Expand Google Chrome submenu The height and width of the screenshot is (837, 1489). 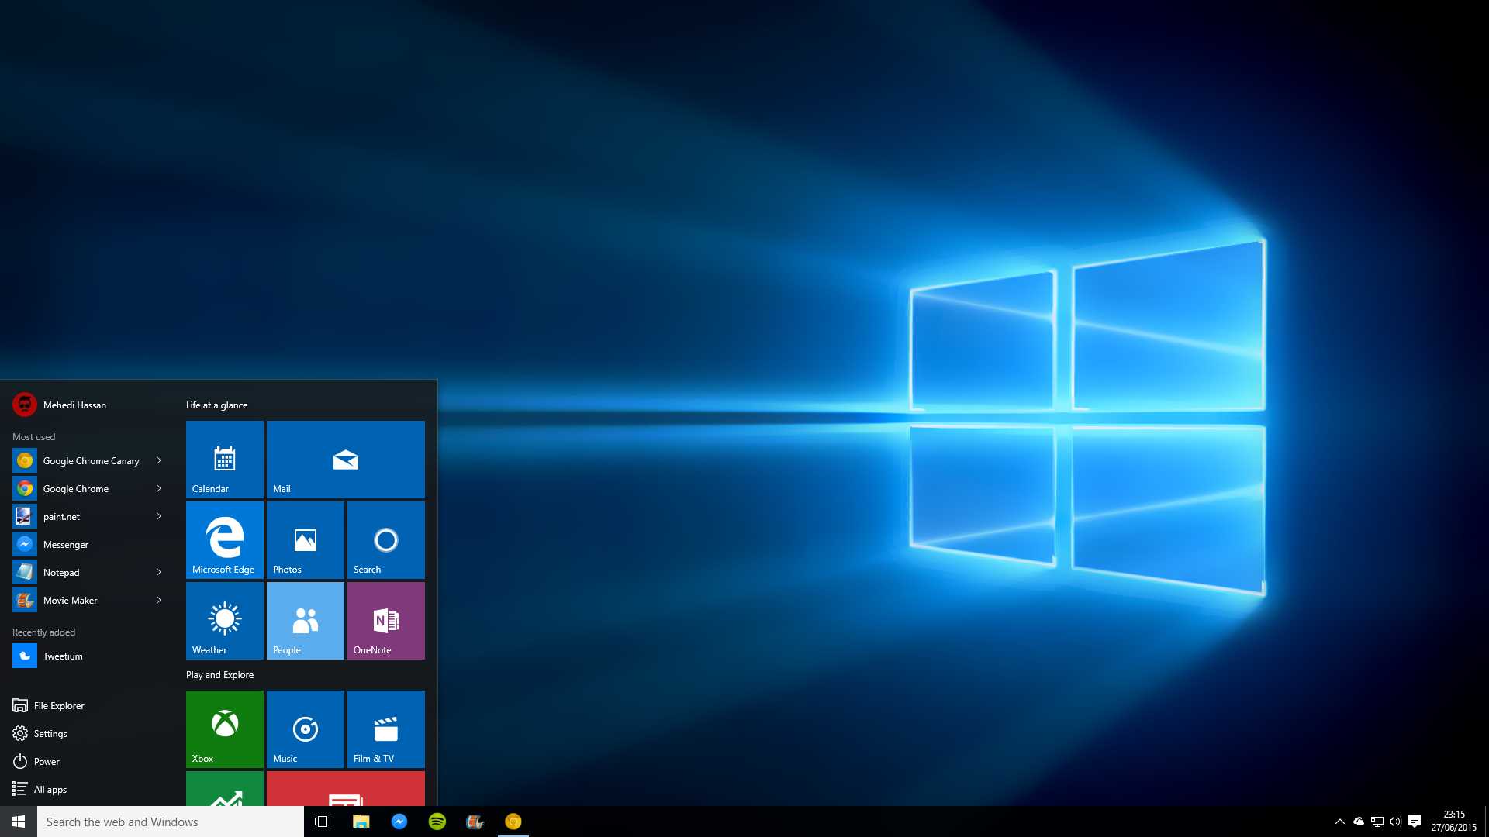[x=158, y=487]
